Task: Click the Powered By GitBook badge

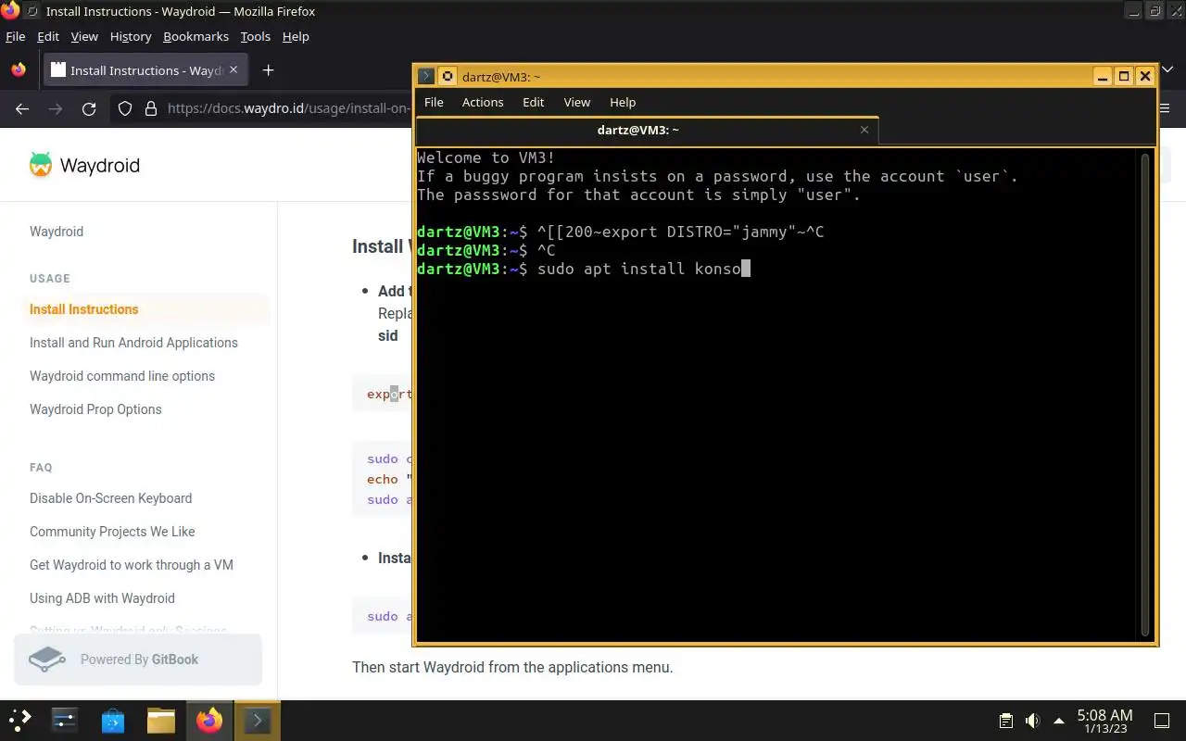Action: tap(138, 659)
